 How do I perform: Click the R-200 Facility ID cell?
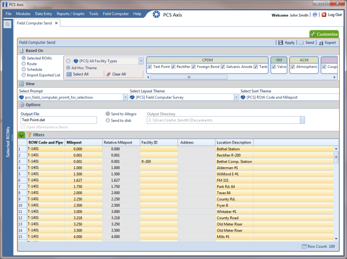tap(159, 161)
